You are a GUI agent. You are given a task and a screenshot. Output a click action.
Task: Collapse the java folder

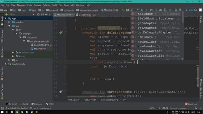point(9,26)
